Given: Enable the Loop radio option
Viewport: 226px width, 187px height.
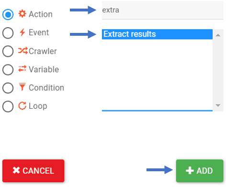Looking at the screenshot, I should coord(8,106).
